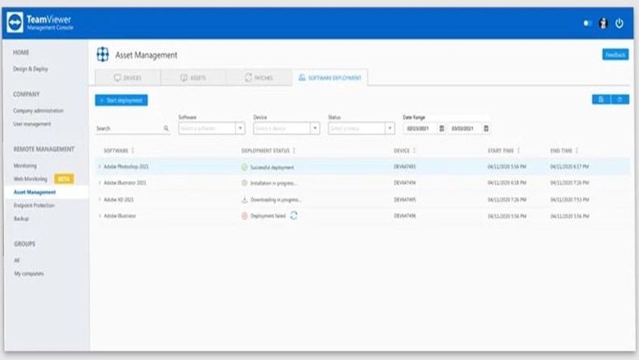Retry the failed Adobe Illustrator deployment icon
Screen dimensions: 639x360
click(x=294, y=216)
